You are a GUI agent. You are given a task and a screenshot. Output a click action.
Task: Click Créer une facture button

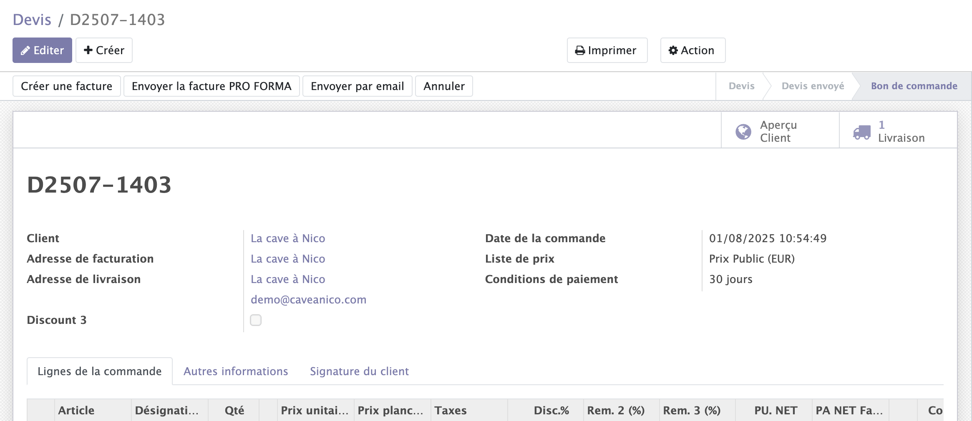tap(67, 86)
